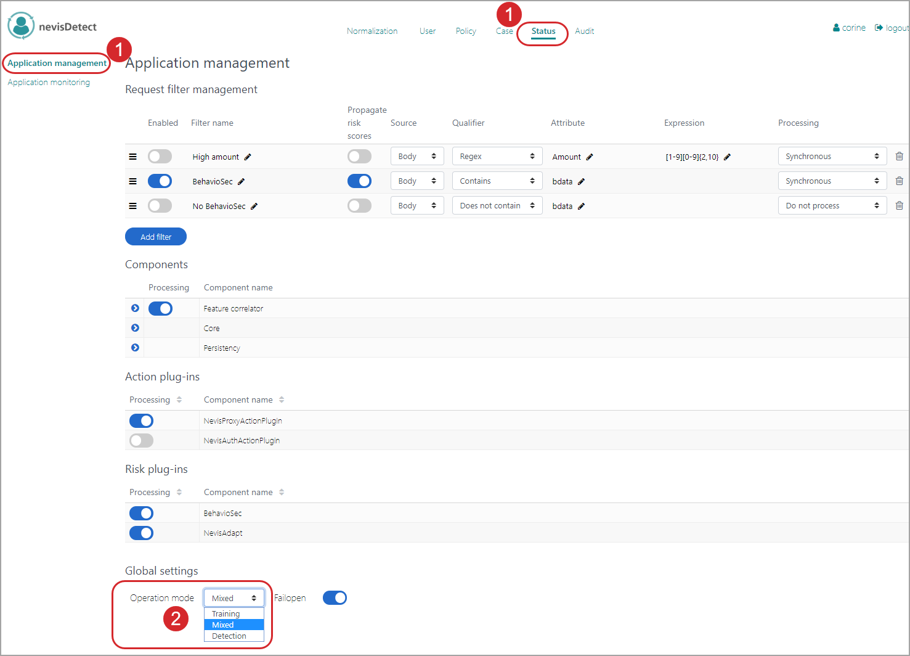Screen dimensions: 910x656
Task: Open the Audit tab
Action: tap(584, 31)
